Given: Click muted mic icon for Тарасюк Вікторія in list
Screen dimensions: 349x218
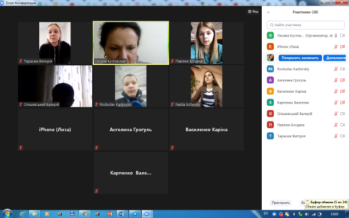Looking at the screenshot, I should (336, 136).
